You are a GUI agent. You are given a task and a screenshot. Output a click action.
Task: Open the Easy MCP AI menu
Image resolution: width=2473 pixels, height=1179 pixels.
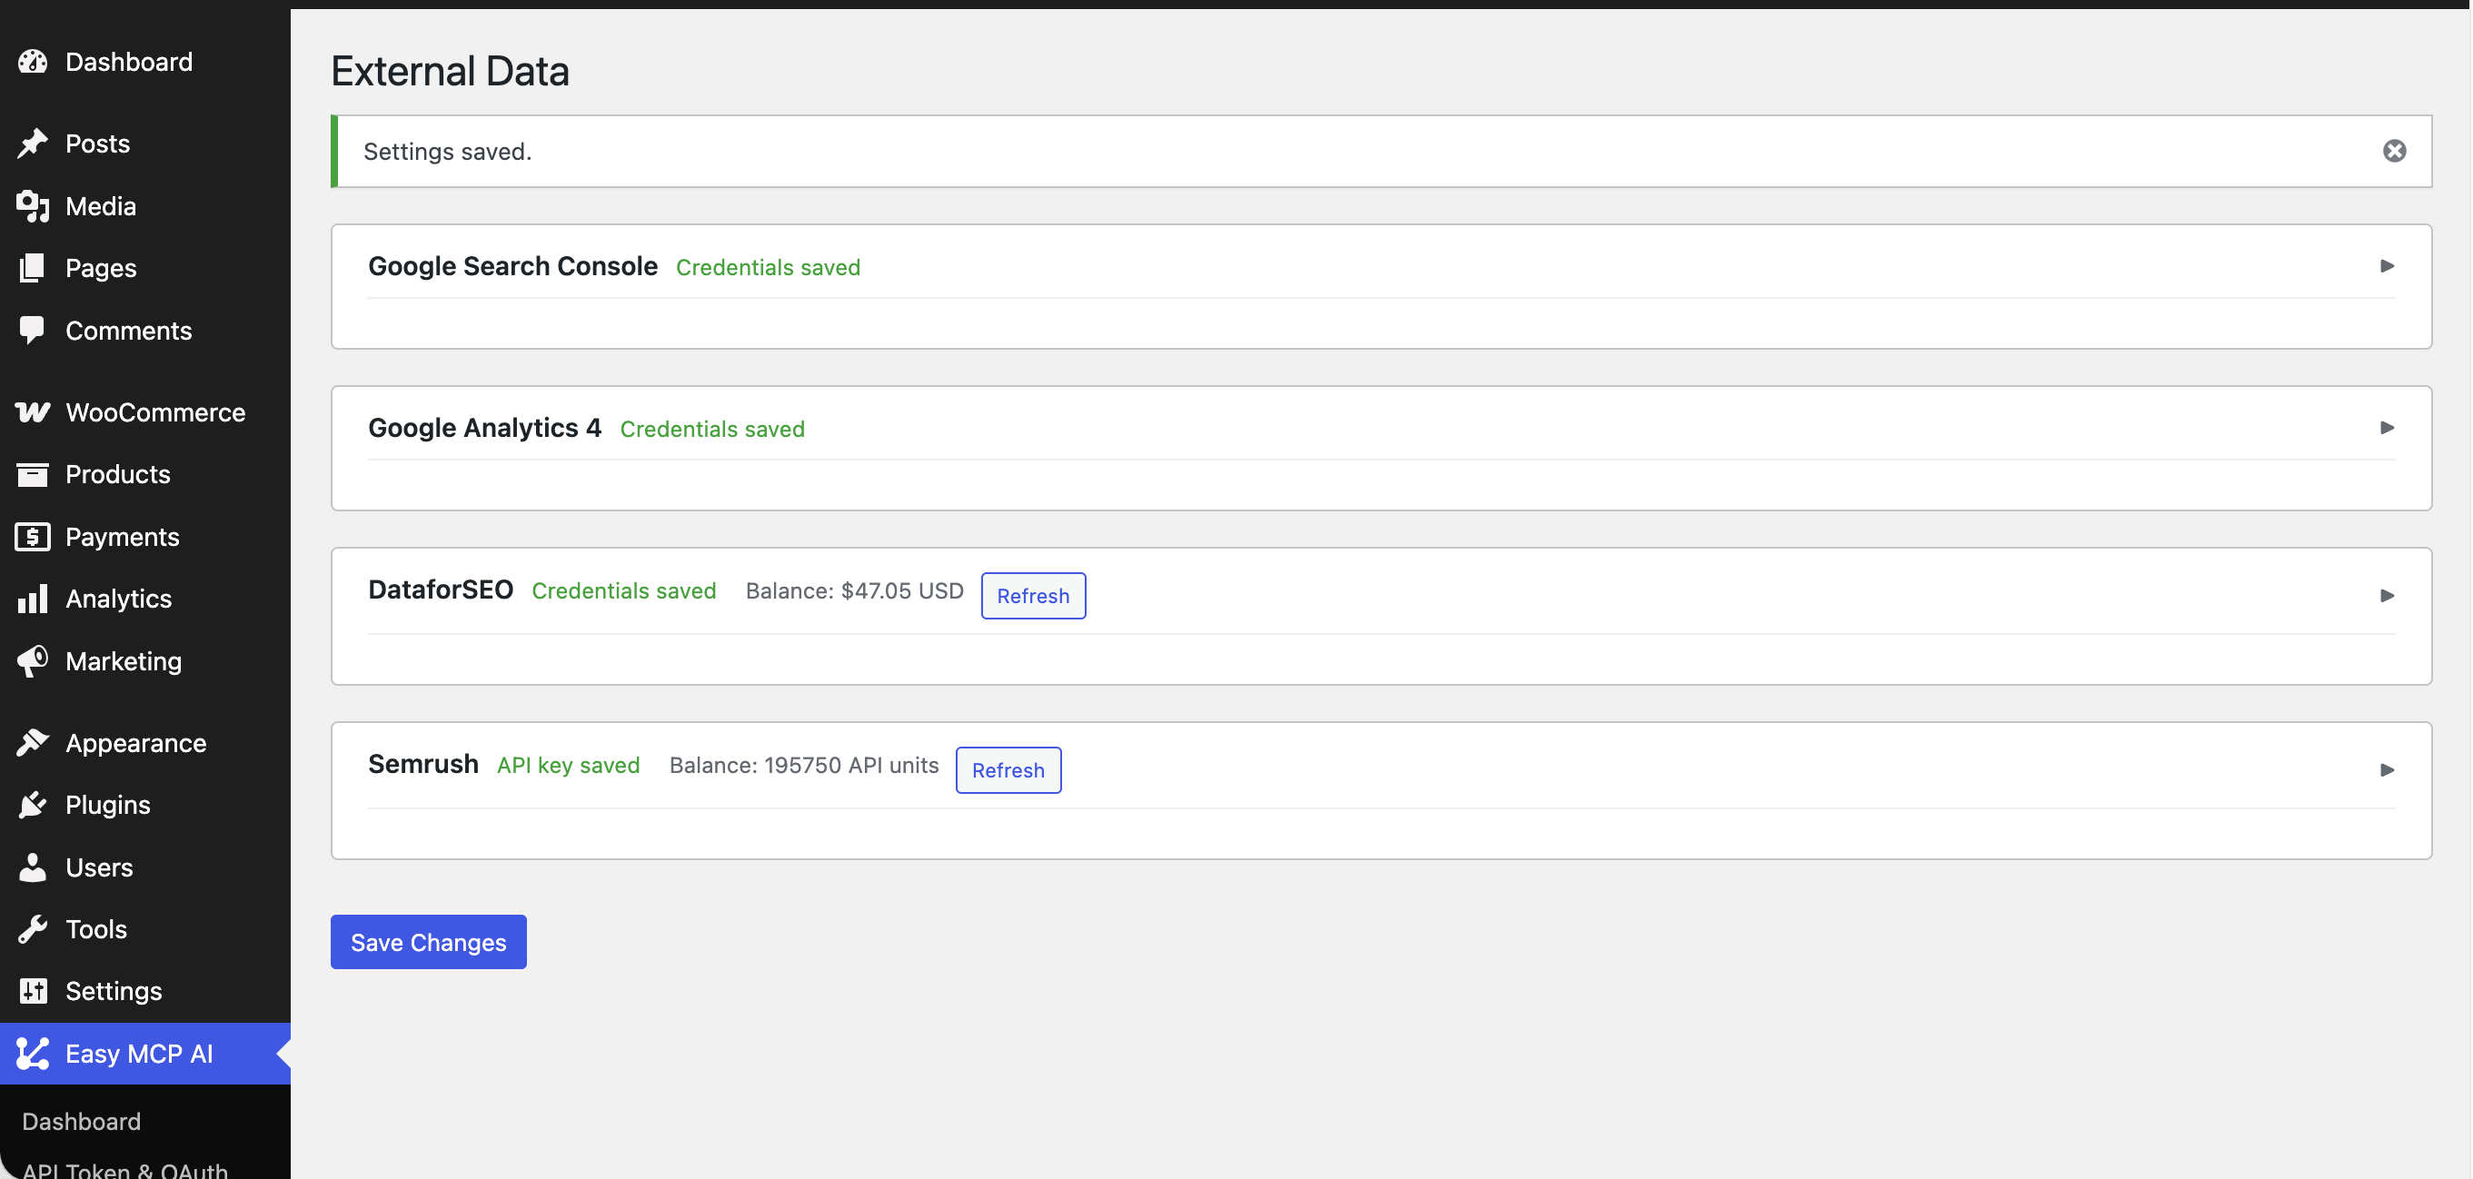tap(145, 1054)
